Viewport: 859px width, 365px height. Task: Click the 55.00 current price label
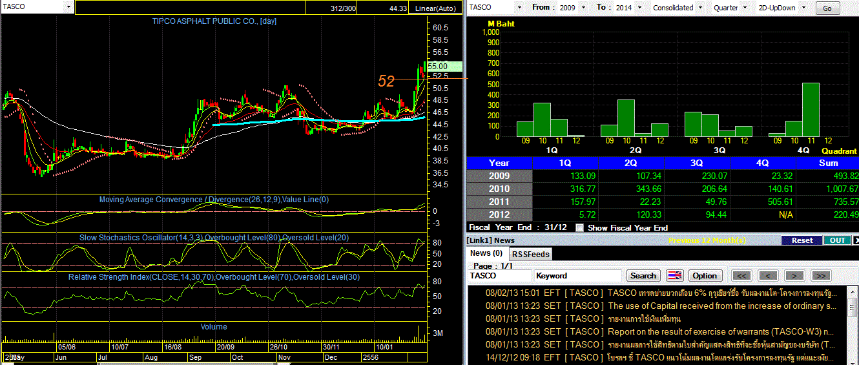coord(444,66)
